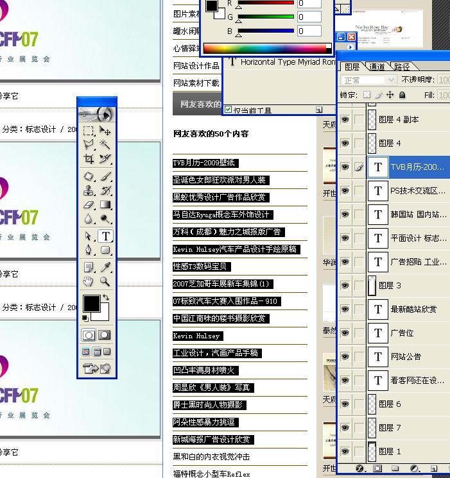Select the Blur tool
This screenshot has height=478, width=450.
pyautogui.click(x=89, y=218)
